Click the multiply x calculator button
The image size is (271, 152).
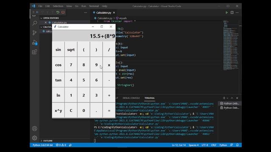pos(109,65)
